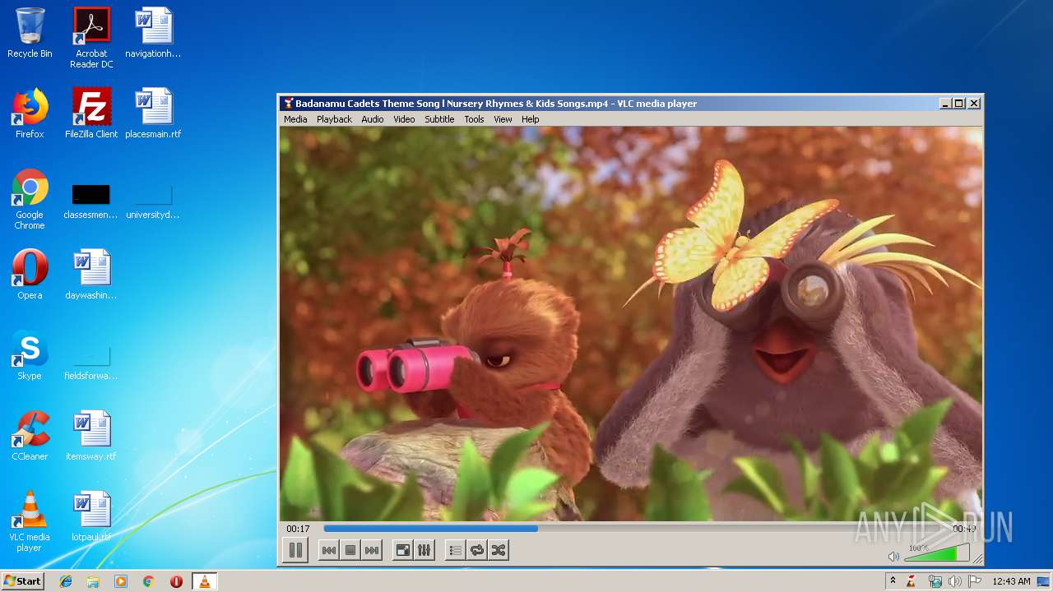Open the Windows Start menu

click(x=23, y=580)
